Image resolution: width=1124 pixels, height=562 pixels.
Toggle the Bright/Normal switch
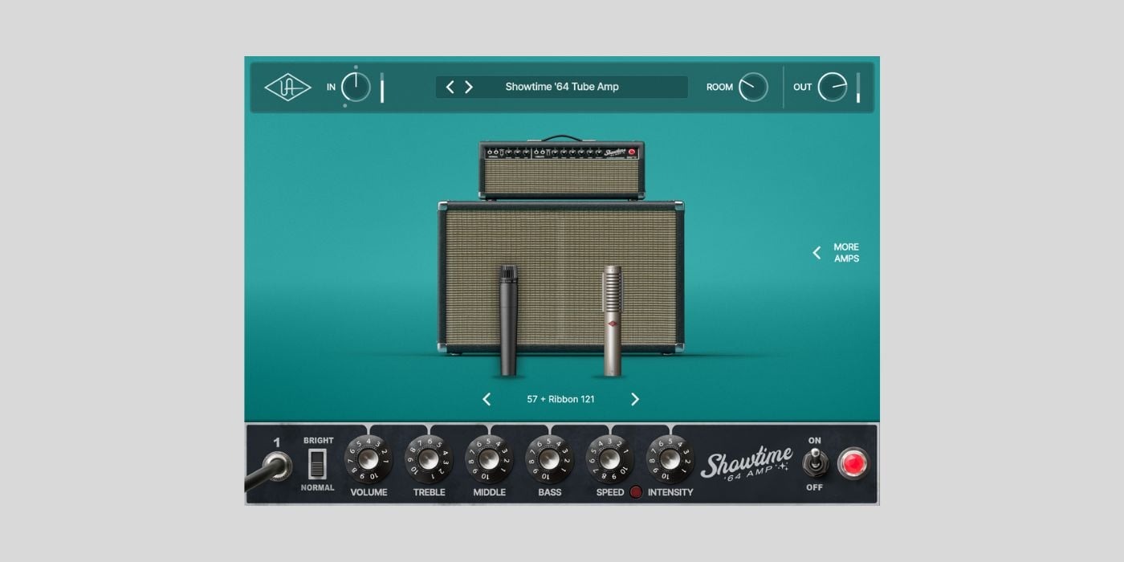pos(318,464)
